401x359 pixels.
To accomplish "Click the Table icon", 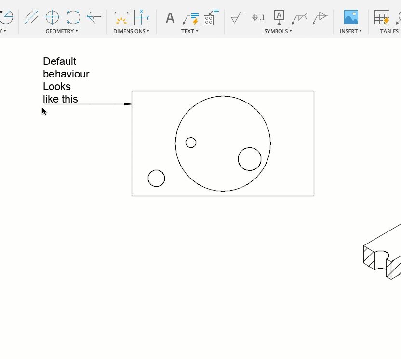I will (x=382, y=17).
